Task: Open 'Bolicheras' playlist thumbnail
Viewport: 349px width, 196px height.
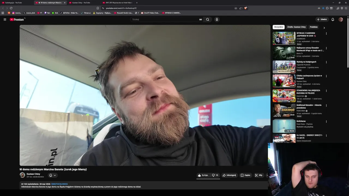Action: 284,126
